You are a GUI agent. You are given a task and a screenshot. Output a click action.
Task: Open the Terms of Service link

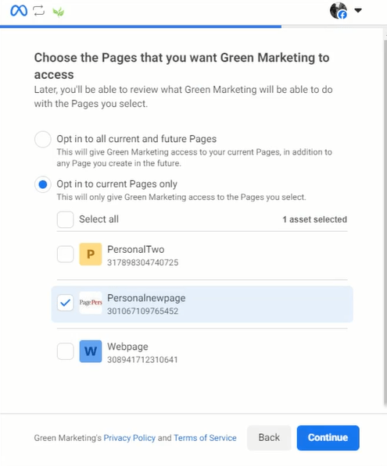tap(205, 438)
